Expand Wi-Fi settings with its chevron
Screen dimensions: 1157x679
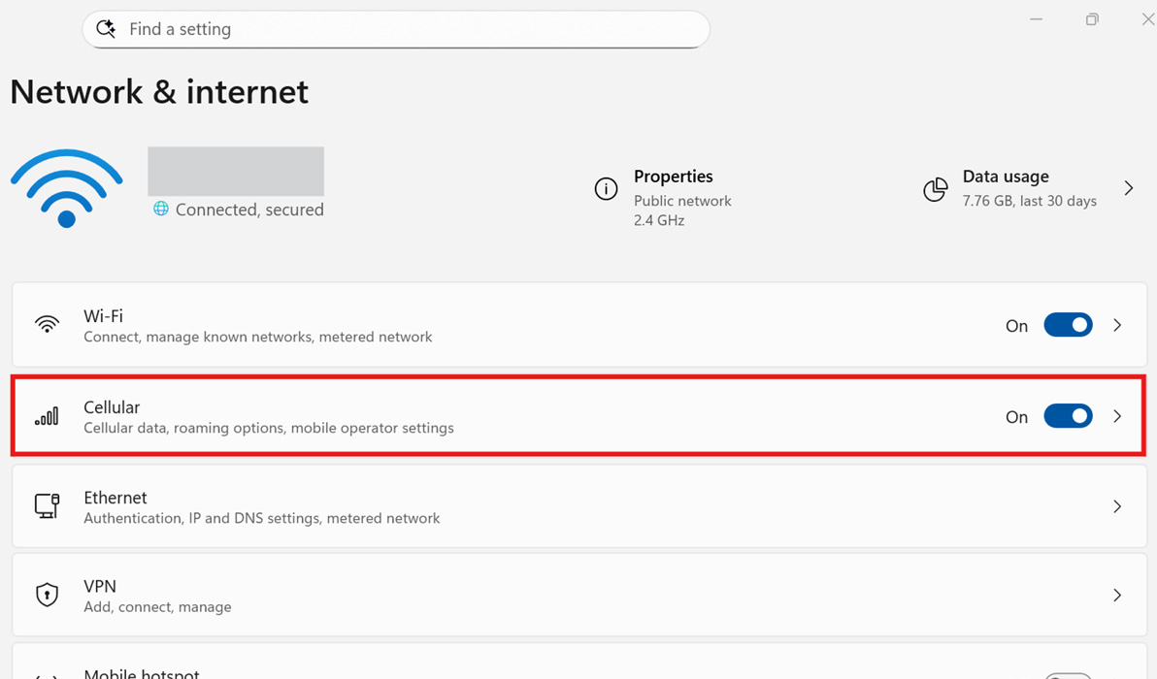(1117, 326)
